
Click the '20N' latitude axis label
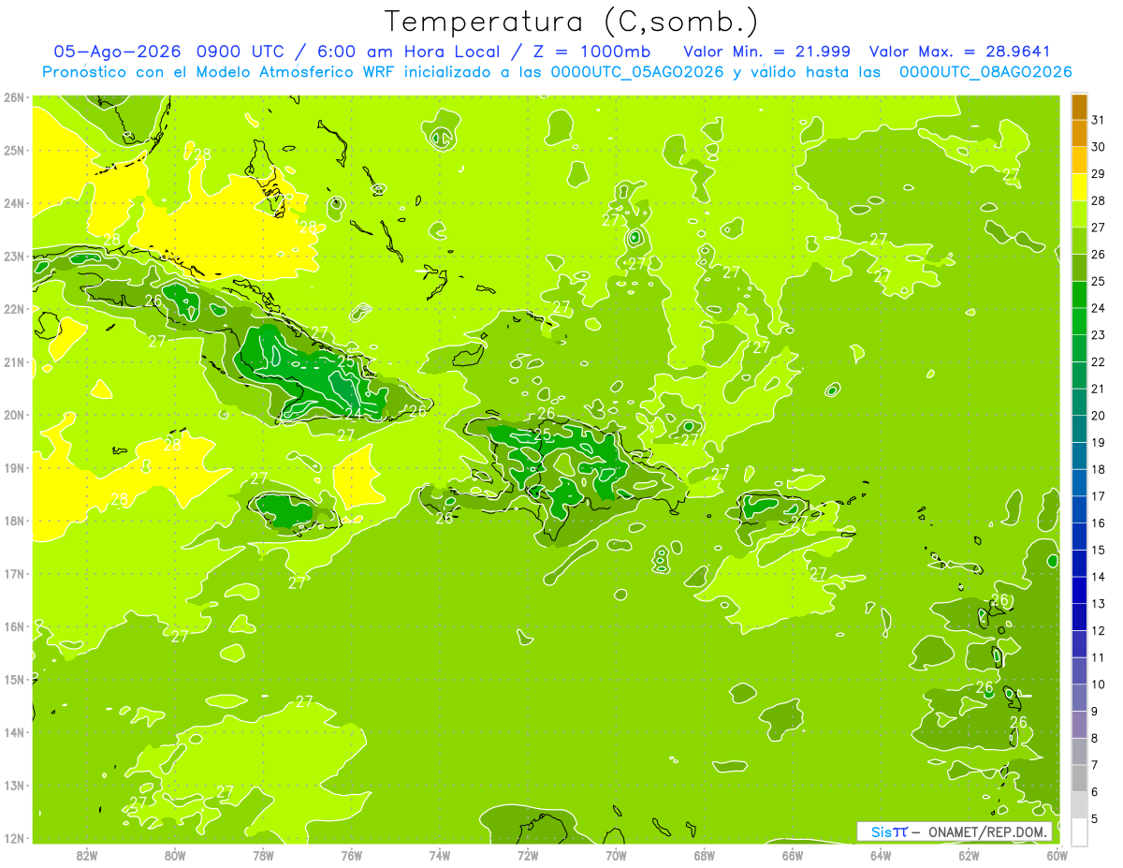tap(14, 415)
